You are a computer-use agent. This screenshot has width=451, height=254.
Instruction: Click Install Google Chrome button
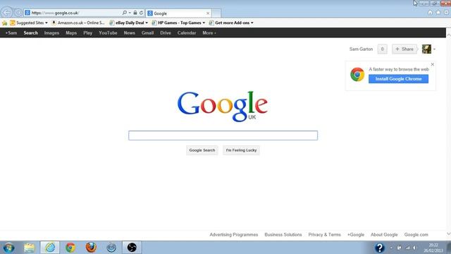tap(398, 79)
